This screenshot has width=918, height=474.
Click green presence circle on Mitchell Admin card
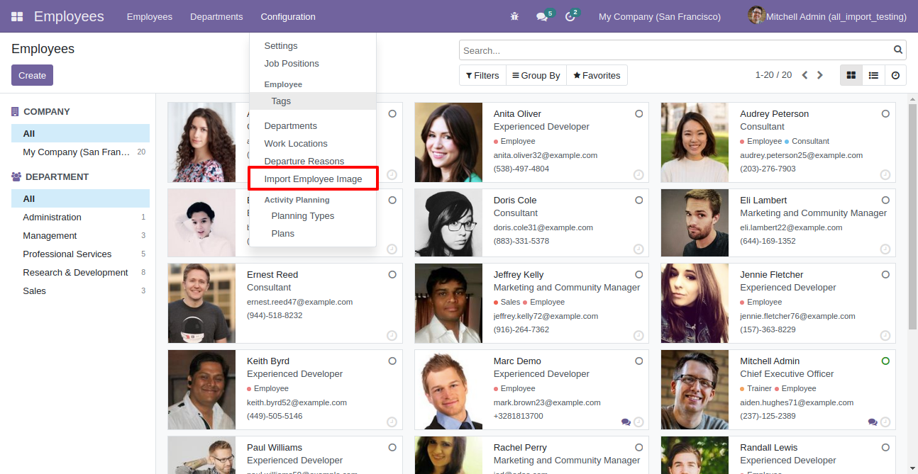click(x=885, y=361)
